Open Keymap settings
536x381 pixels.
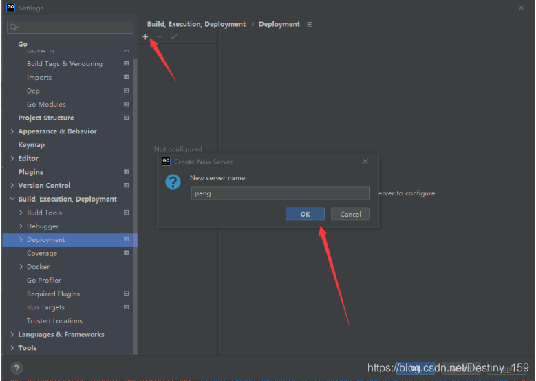(31, 145)
